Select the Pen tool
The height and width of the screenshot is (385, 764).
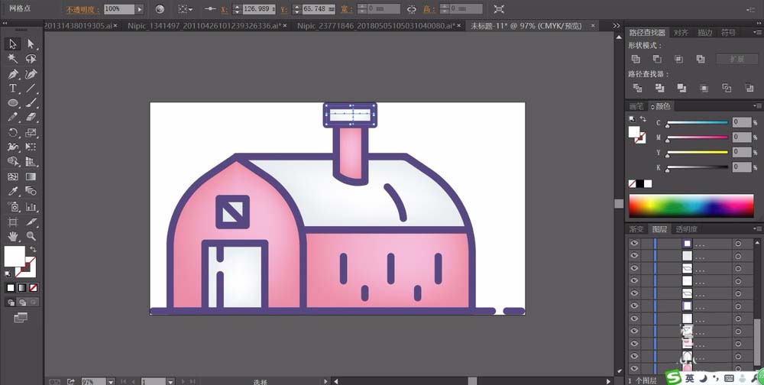coord(13,74)
